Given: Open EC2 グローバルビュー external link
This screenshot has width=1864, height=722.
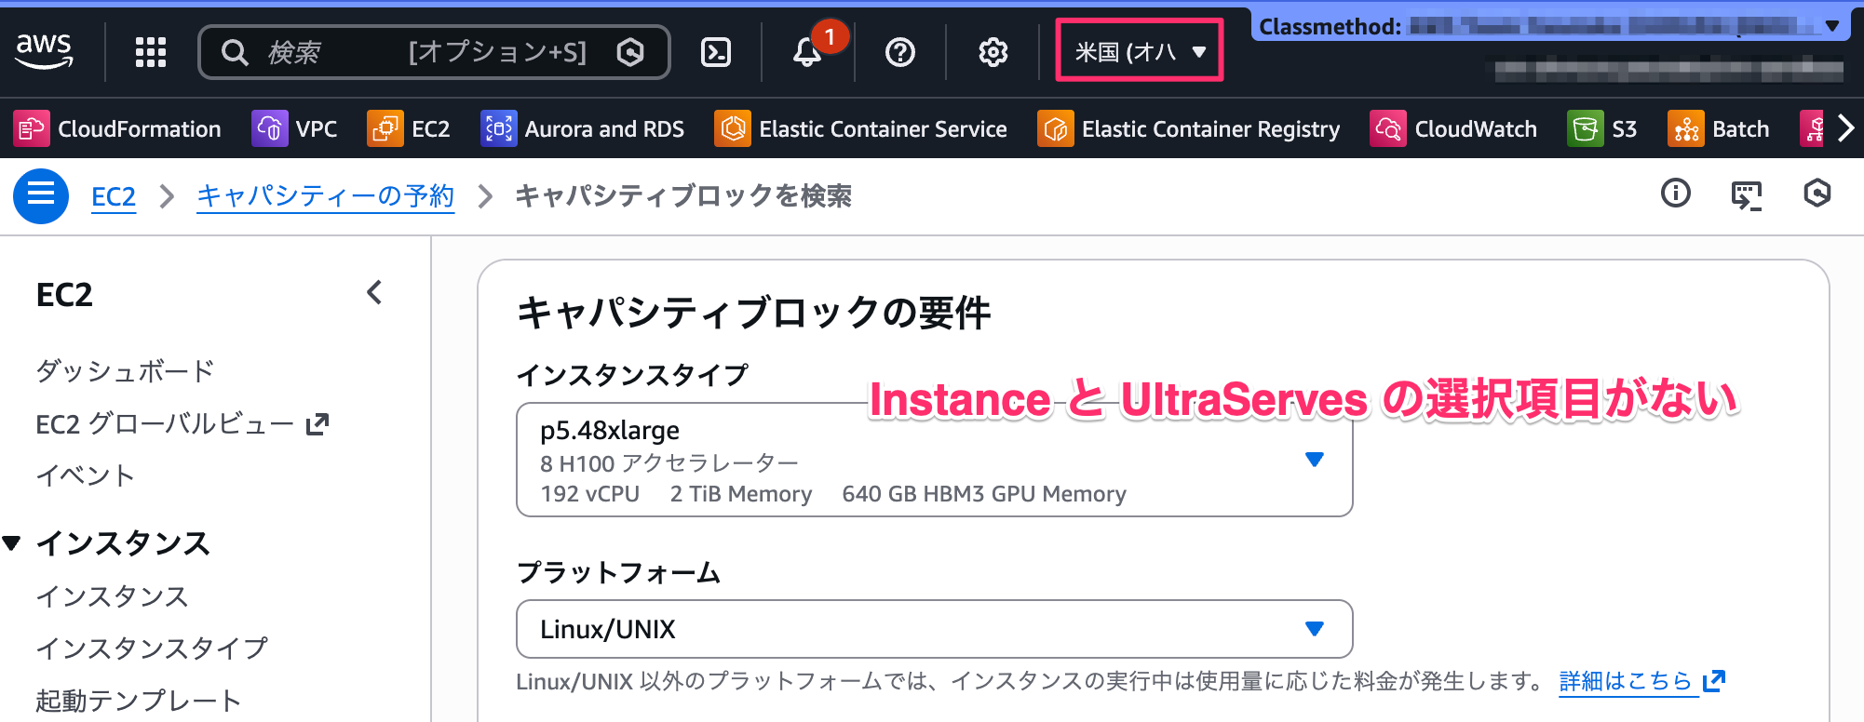Looking at the screenshot, I should coord(182,424).
